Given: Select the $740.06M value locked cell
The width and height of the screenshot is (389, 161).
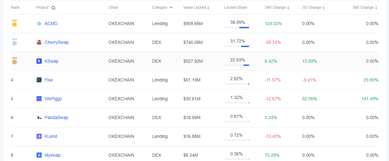Looking at the screenshot, I should (193, 42).
